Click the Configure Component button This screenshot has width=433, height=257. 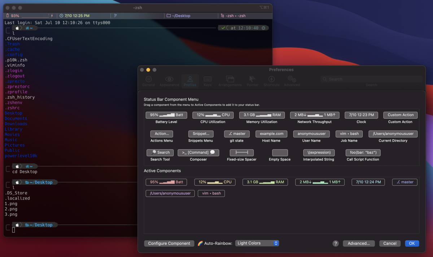[169, 243]
